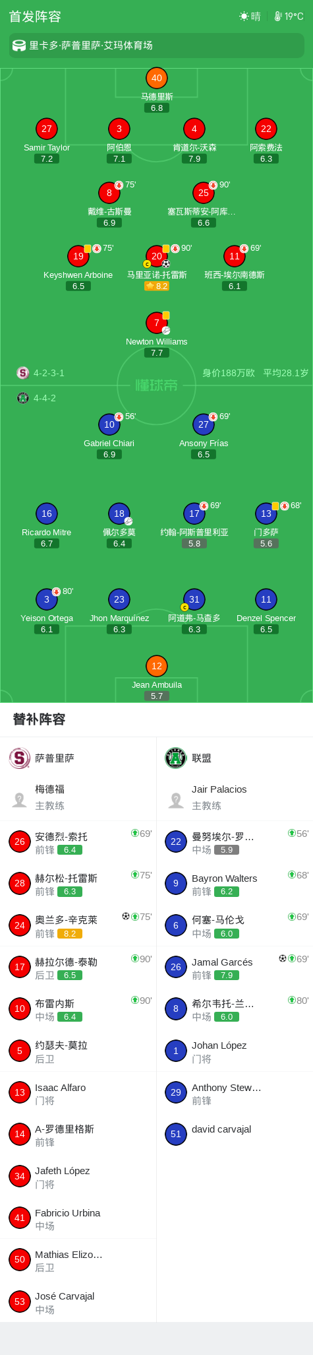Select substitute 26 安德烈-索托

coord(78,842)
